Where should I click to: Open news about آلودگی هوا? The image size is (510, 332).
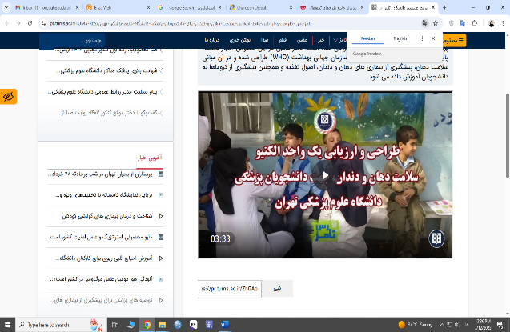point(101,279)
